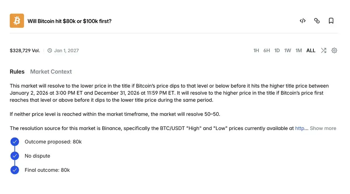Screen dimensions: 350x194
Task: Switch to Market Context tab
Action: tap(51, 72)
